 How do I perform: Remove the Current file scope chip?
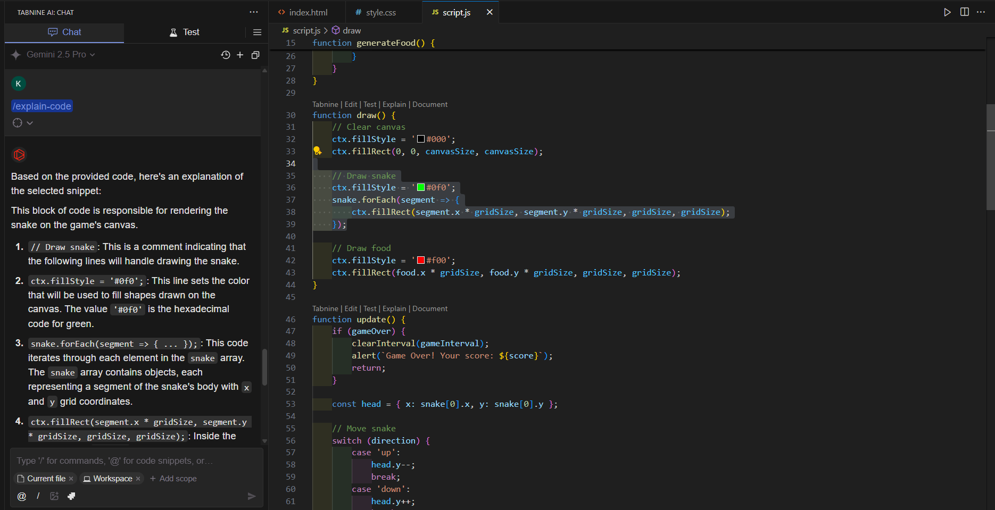(71, 479)
